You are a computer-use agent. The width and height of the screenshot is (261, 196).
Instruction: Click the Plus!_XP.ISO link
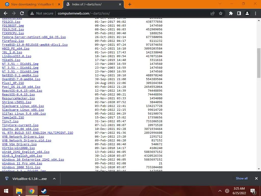[13, 83]
